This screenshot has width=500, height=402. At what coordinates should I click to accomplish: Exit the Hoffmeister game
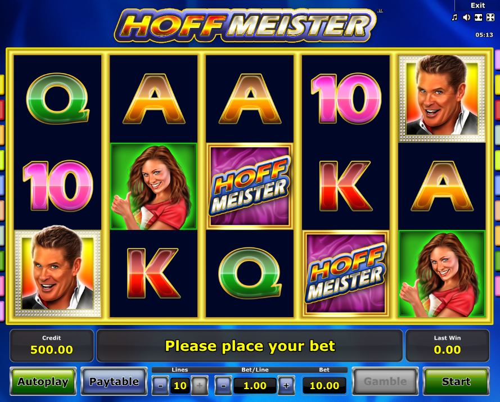[x=478, y=6]
